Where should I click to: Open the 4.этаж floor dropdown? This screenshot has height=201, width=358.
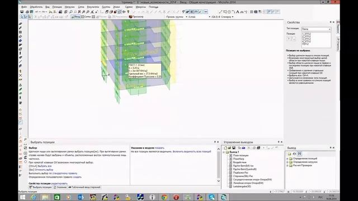[x=199, y=17]
